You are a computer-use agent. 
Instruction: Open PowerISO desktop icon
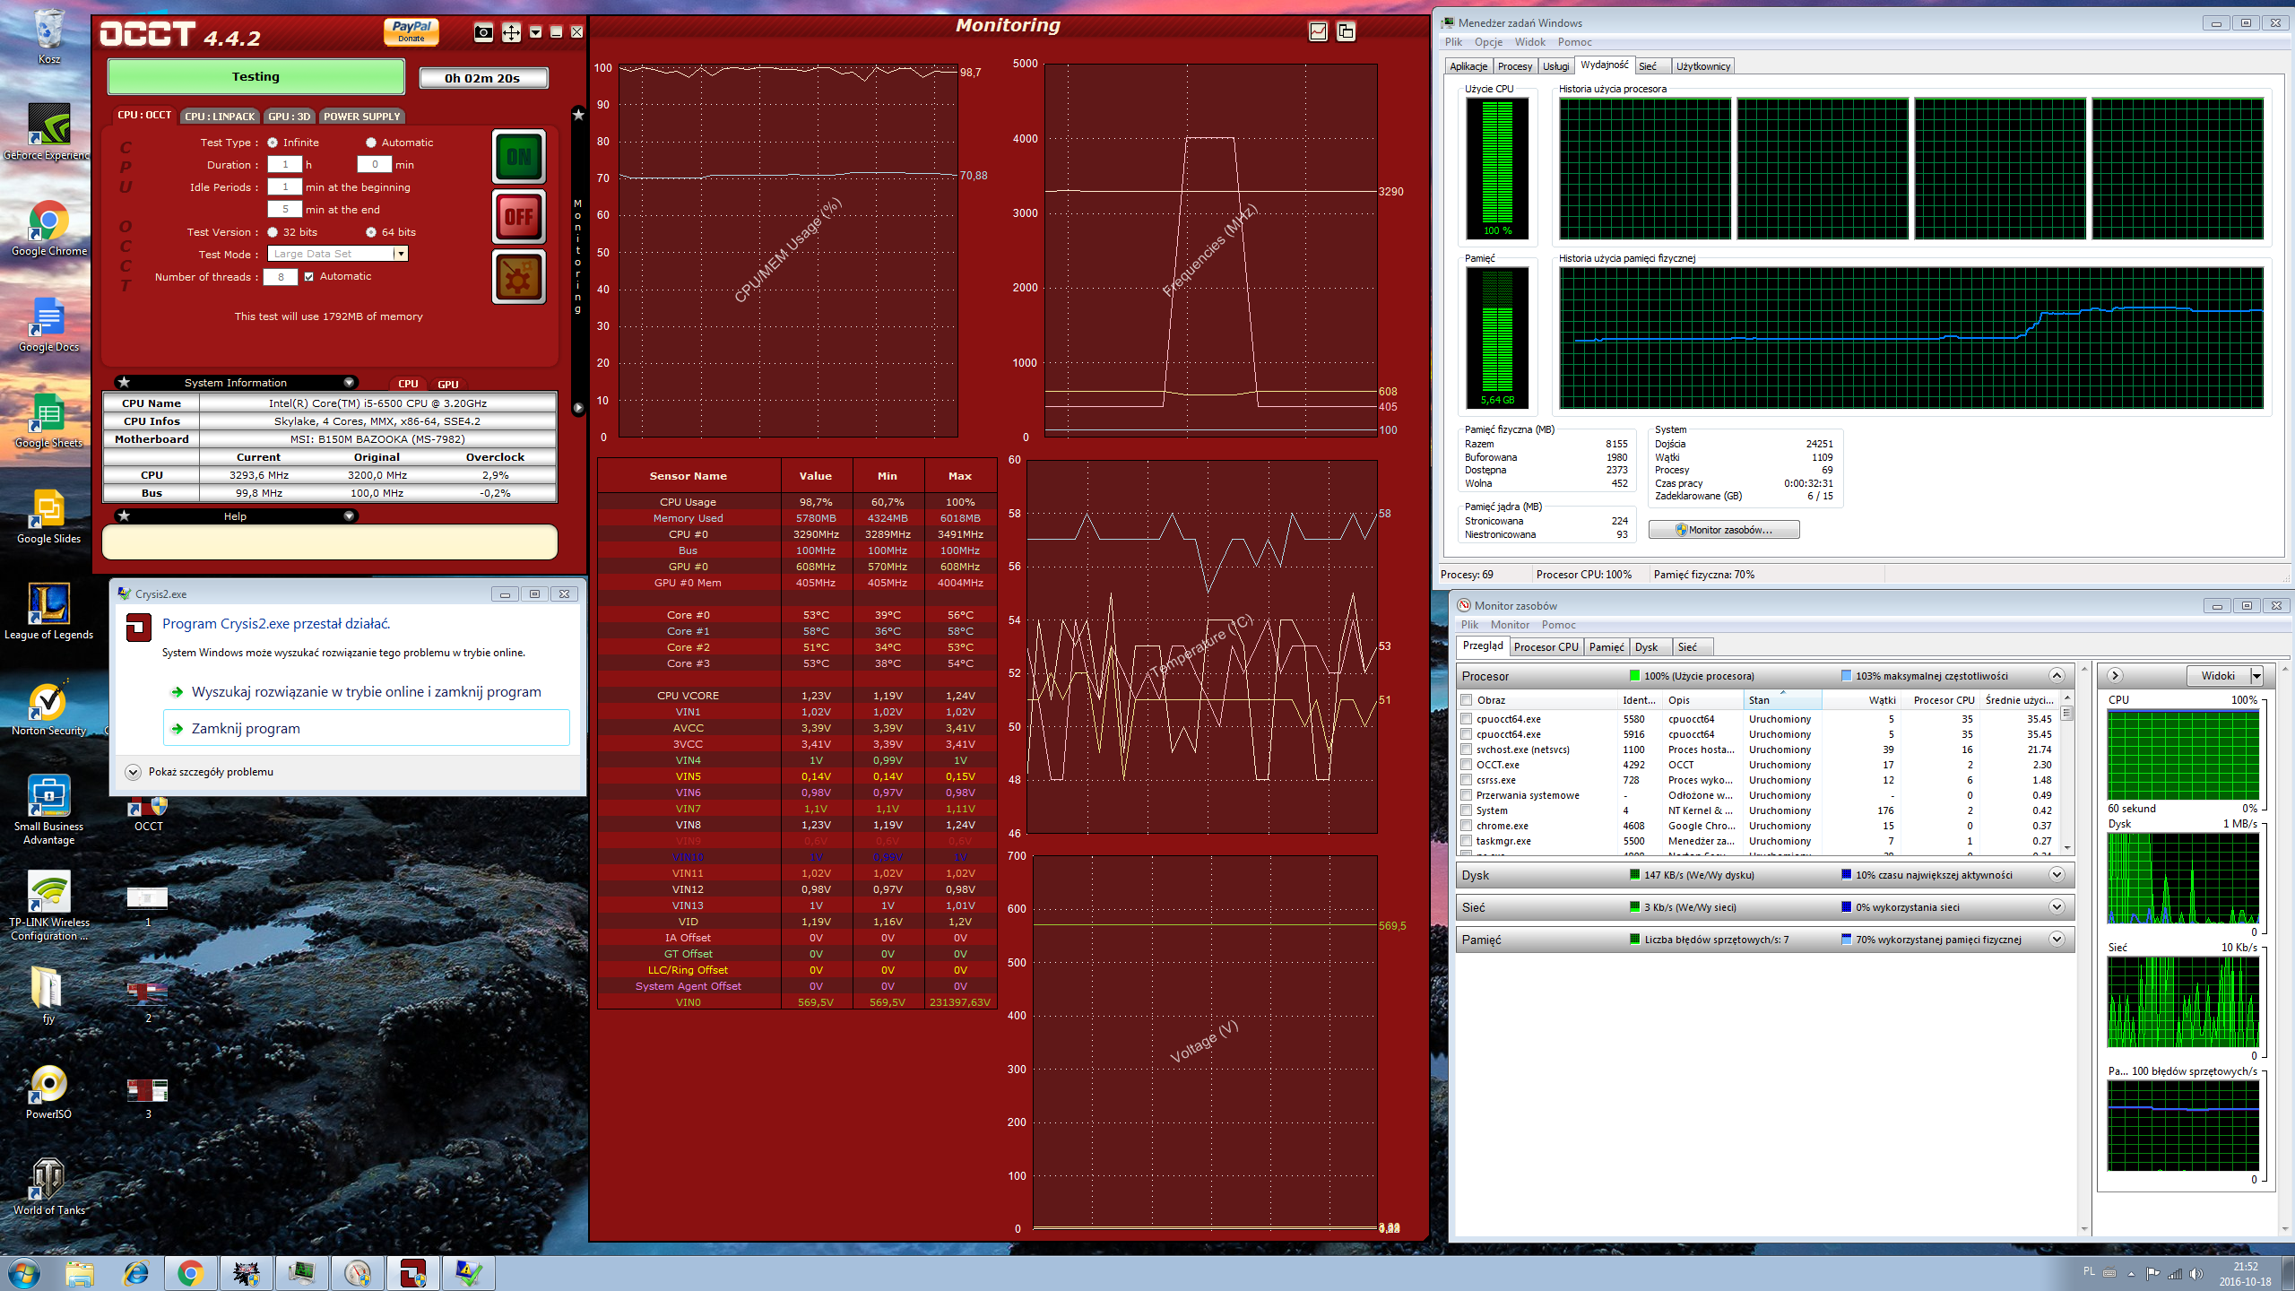49,1091
